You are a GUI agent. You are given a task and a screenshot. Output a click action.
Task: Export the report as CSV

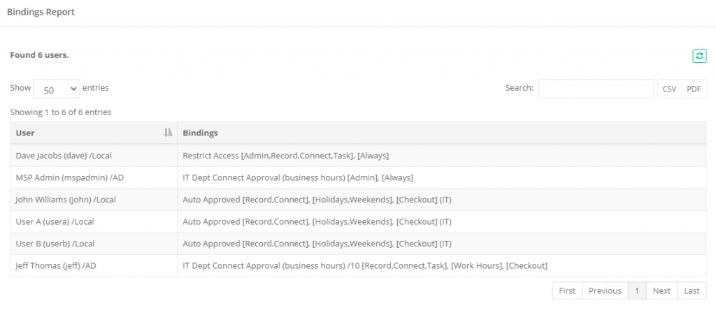(x=669, y=89)
